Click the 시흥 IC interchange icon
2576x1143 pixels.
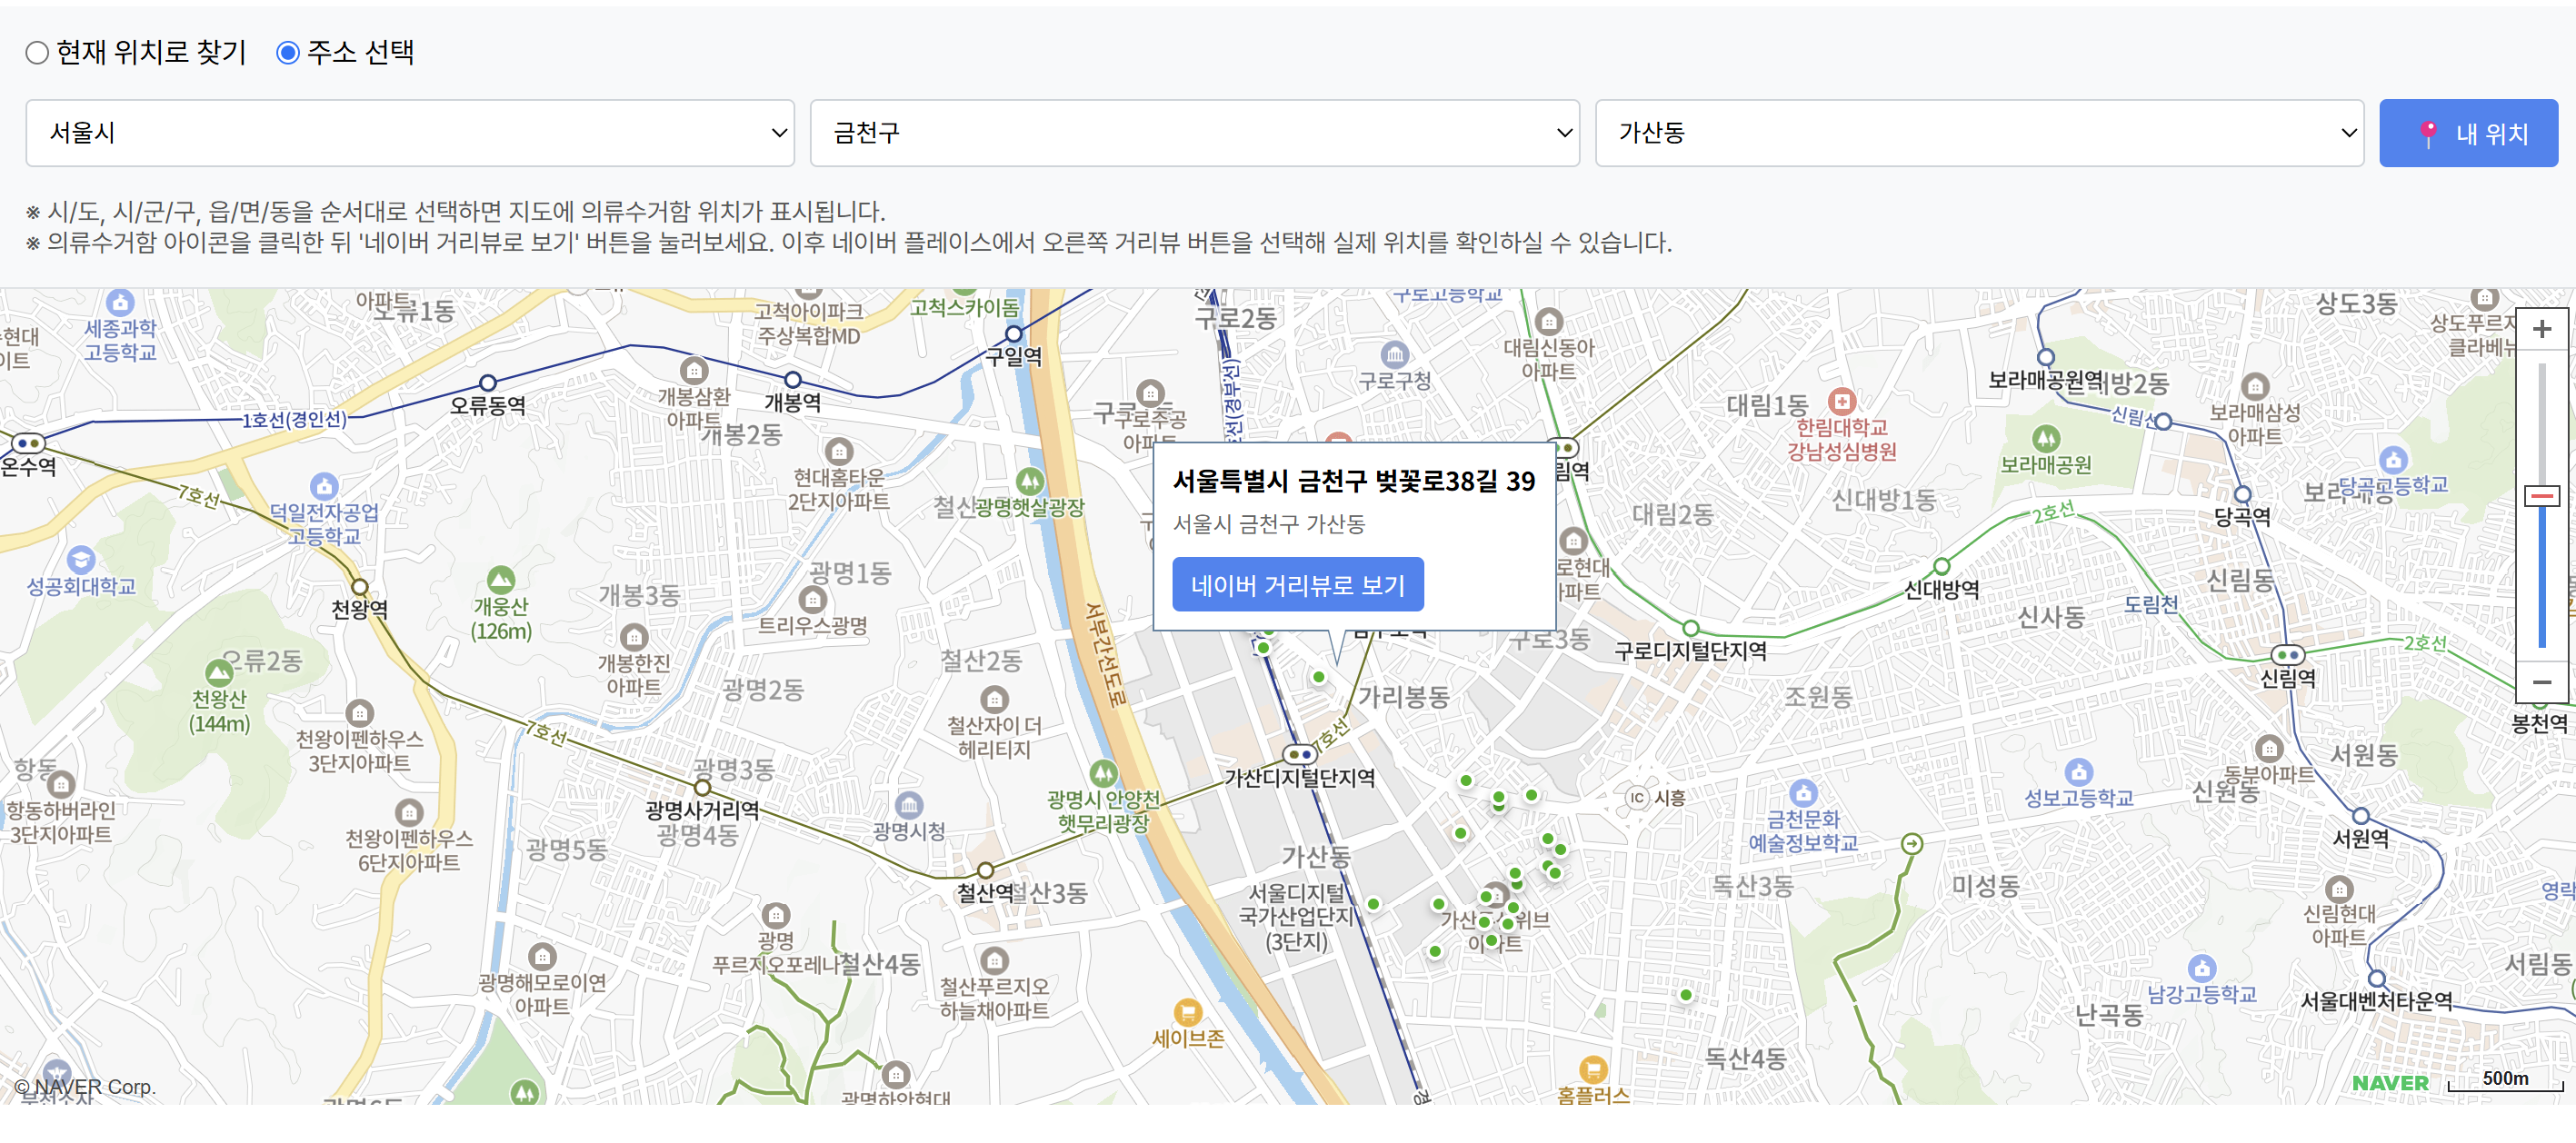(x=1637, y=798)
